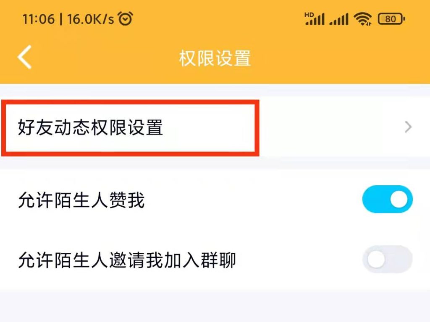
Task: Tap the orange header bar right of the title
Action: pos(340,58)
